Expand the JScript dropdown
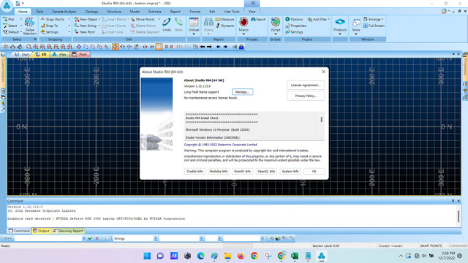Image resolution: width=468 pixels, height=263 pixels. click(275, 34)
